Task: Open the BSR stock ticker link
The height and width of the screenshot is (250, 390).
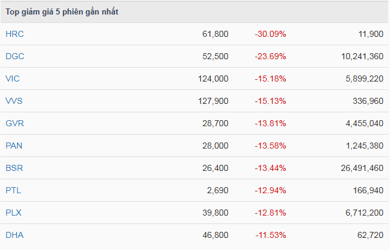Action: click(x=14, y=168)
